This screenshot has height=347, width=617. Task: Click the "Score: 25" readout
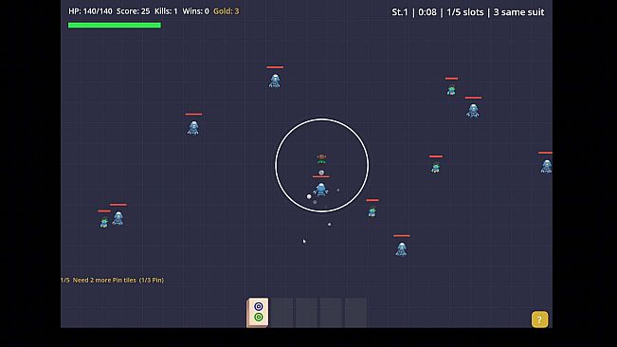tap(133, 11)
